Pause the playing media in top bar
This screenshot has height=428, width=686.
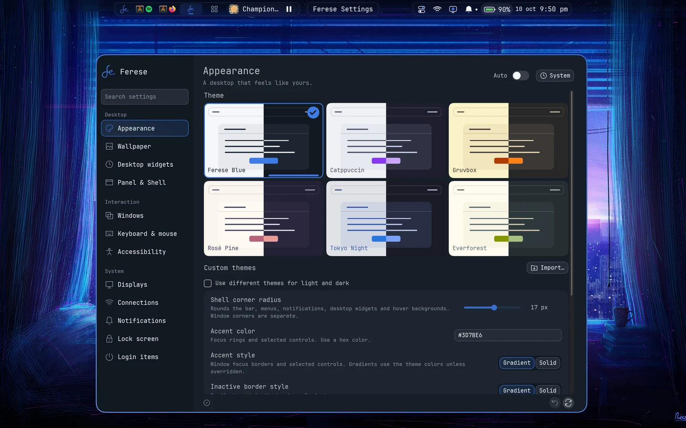pos(289,9)
